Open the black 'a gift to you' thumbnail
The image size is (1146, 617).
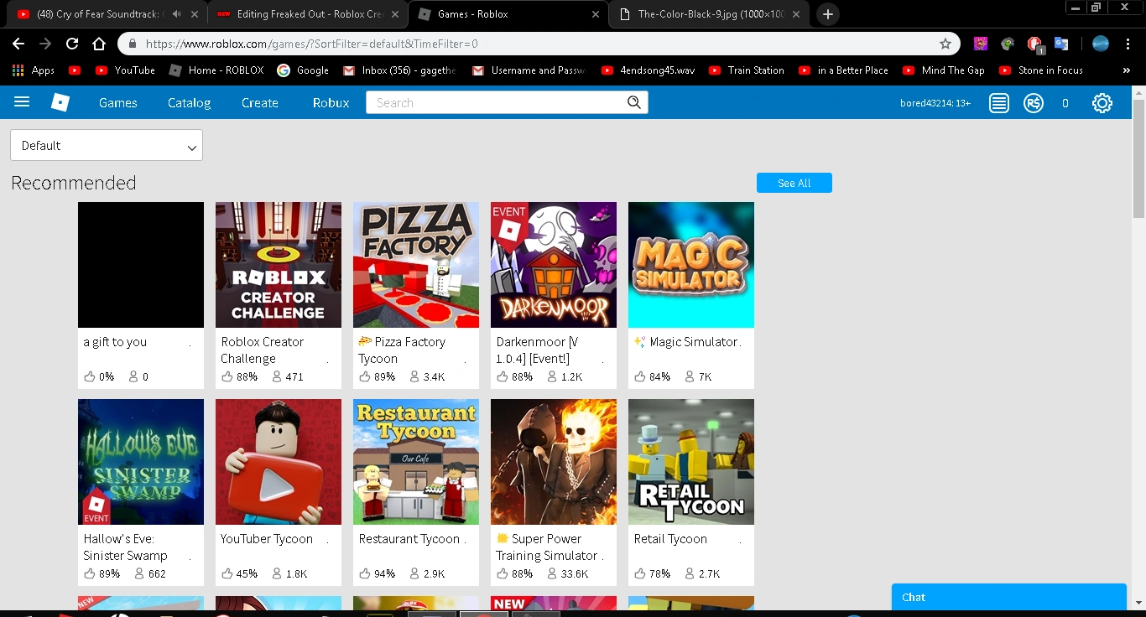(x=141, y=265)
